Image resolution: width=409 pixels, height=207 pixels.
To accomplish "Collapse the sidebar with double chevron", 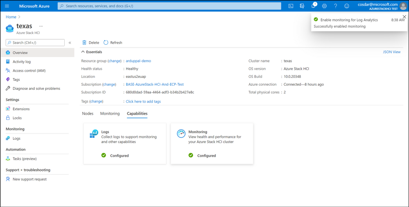I will 70,43.
